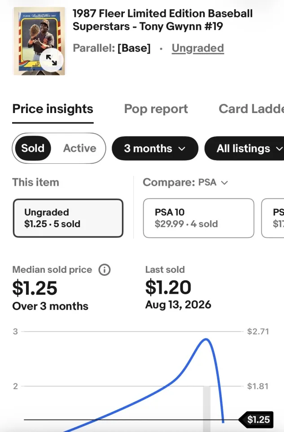Click the median sold price info icon

[x=105, y=270]
